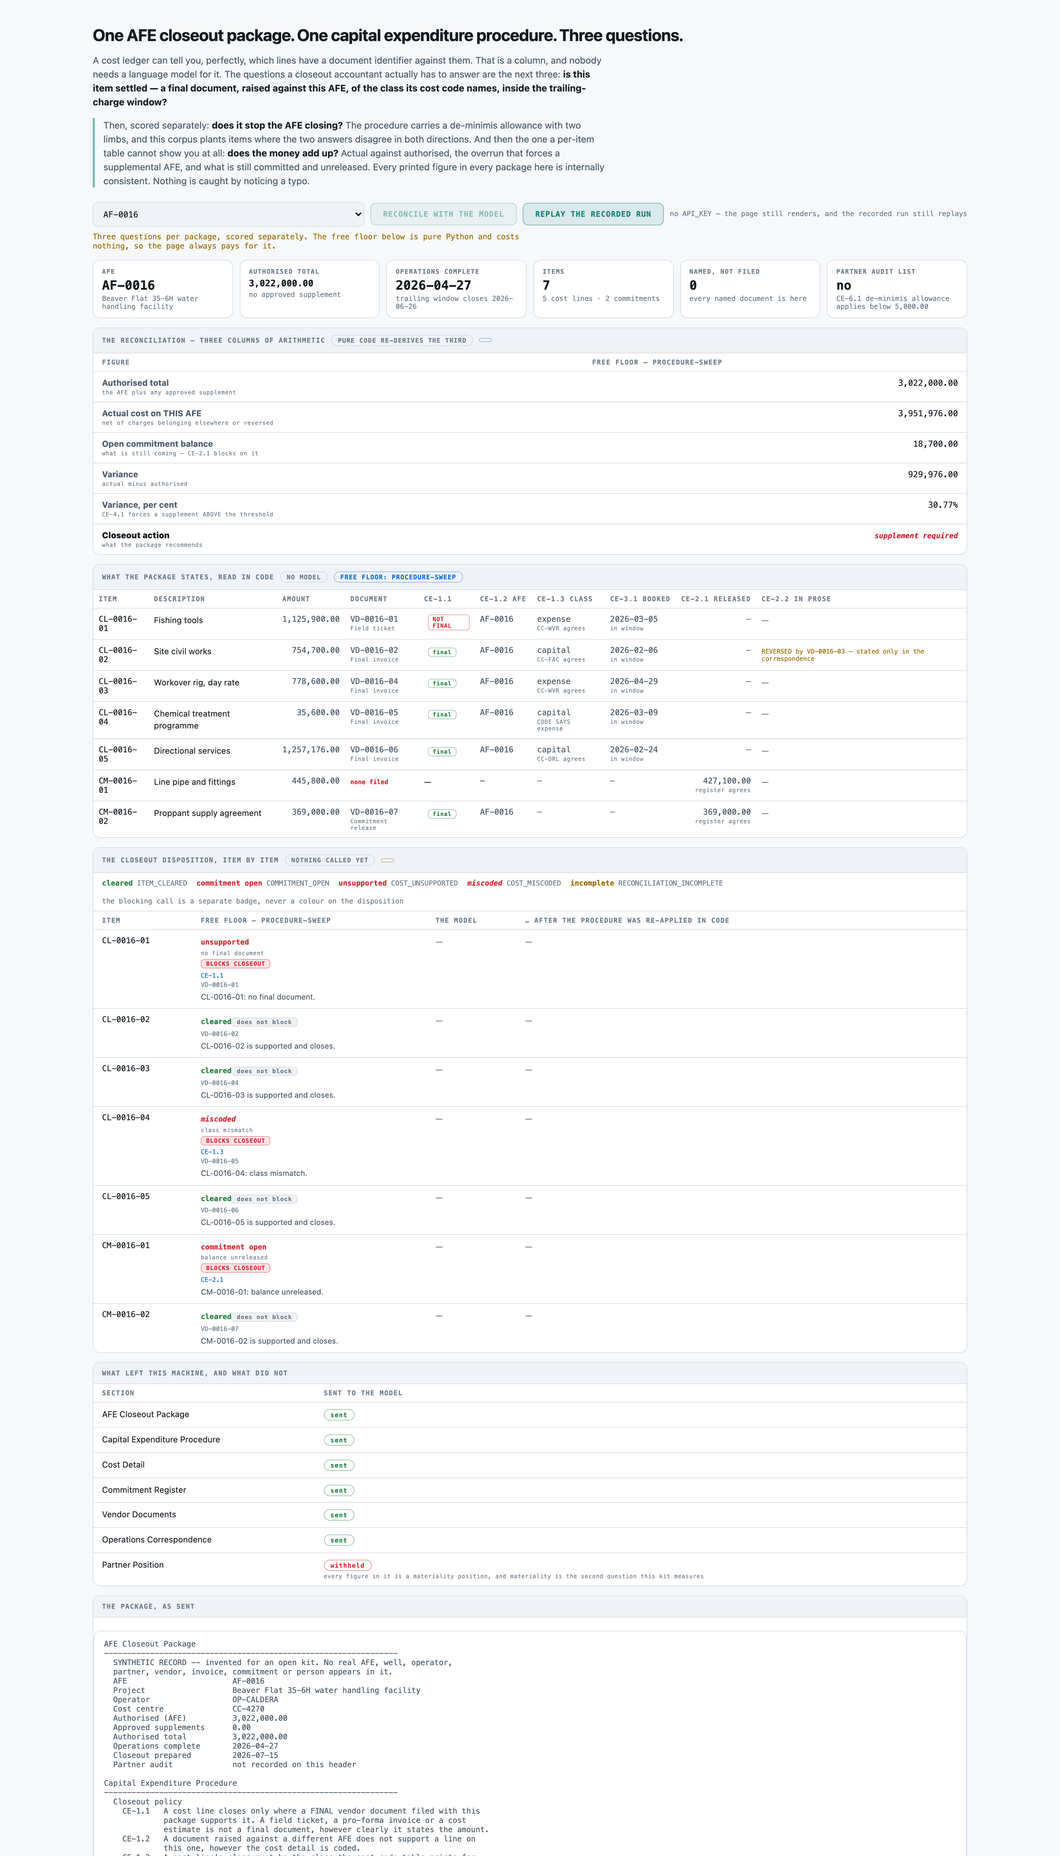Click the Nothing Called Yet pill
Viewport: 1060px width, 1856px height.
click(330, 860)
